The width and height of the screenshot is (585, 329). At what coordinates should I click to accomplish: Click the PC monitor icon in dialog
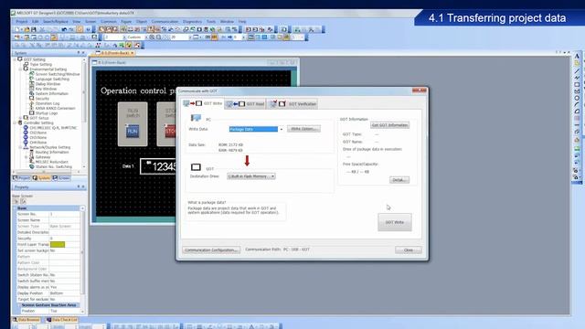[196, 118]
